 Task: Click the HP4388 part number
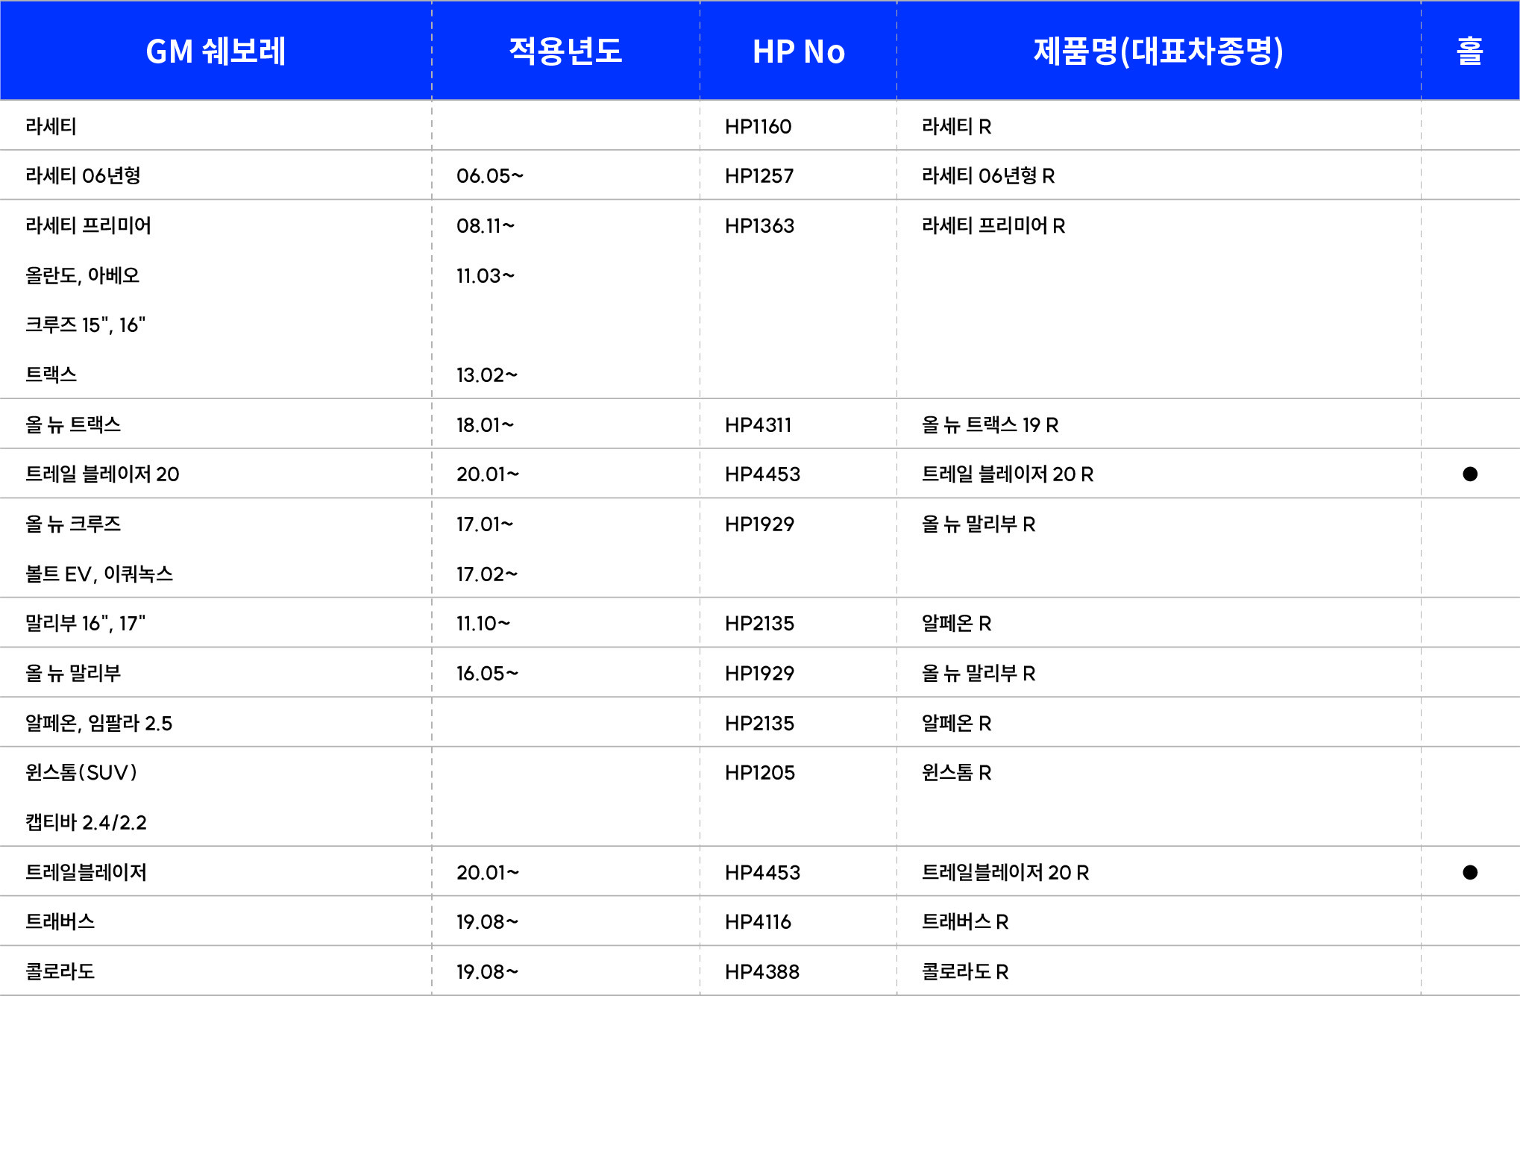click(761, 971)
